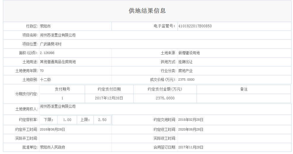Click the 分期支付约定 field label
Screen dimensions: 293x154
point(27,94)
